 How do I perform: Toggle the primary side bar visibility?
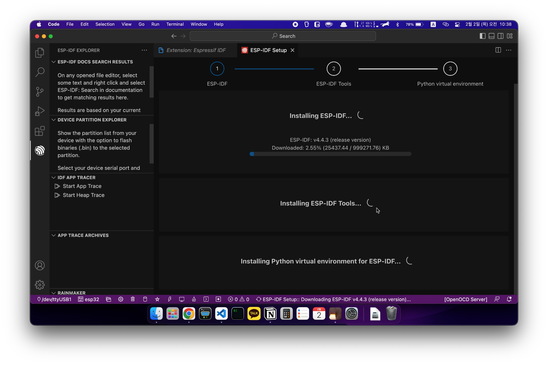(x=482, y=36)
